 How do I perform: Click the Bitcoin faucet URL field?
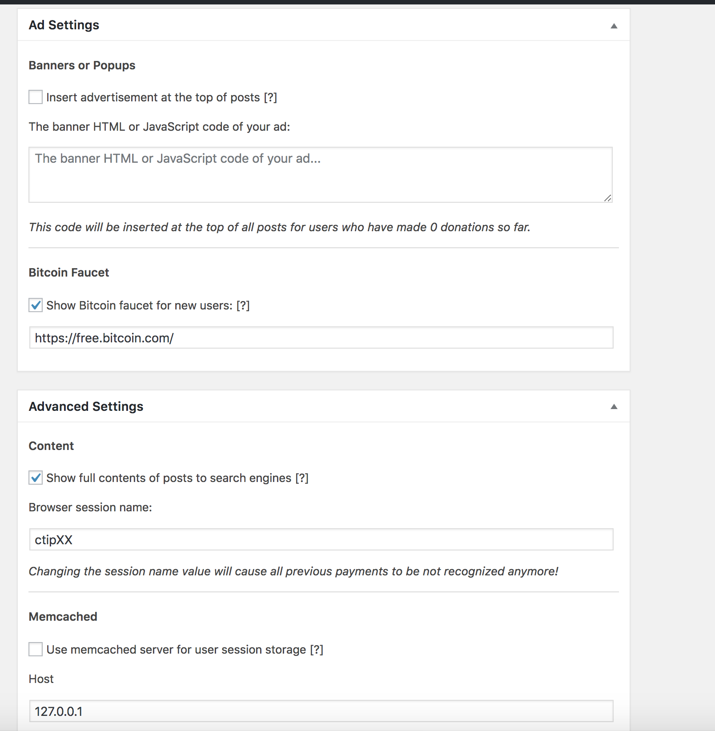pos(321,338)
